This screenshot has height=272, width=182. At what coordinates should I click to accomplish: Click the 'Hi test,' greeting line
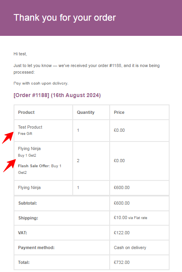pyautogui.click(x=20, y=54)
